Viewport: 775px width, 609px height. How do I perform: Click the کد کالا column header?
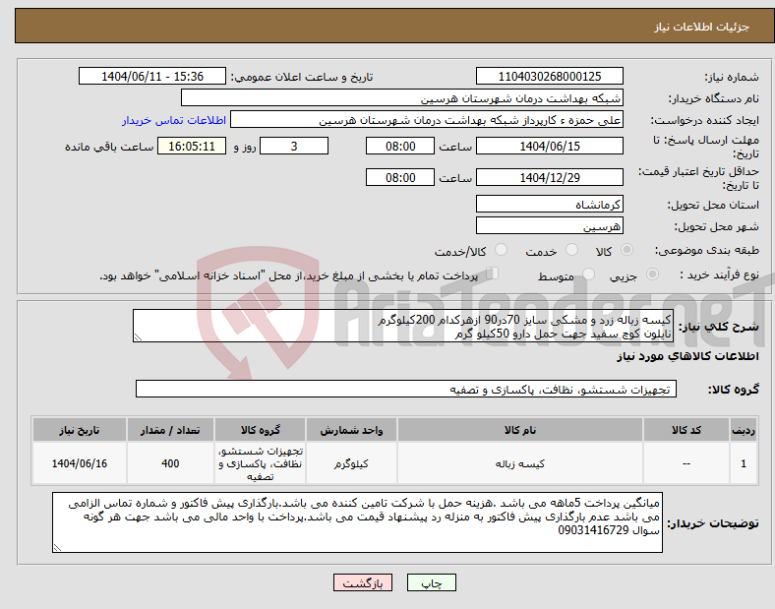tap(686, 430)
